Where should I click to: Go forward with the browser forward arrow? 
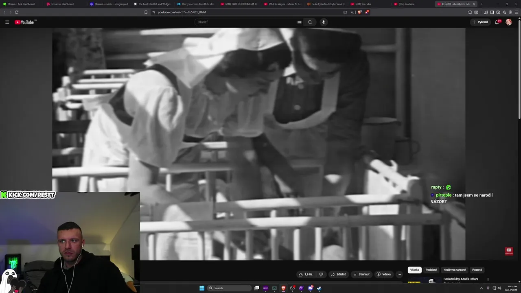click(x=11, y=12)
